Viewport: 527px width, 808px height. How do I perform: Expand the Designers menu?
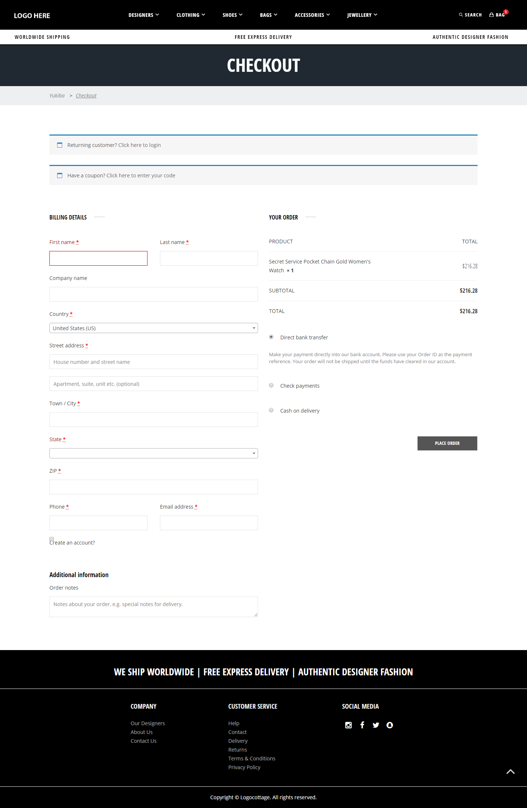(x=143, y=15)
